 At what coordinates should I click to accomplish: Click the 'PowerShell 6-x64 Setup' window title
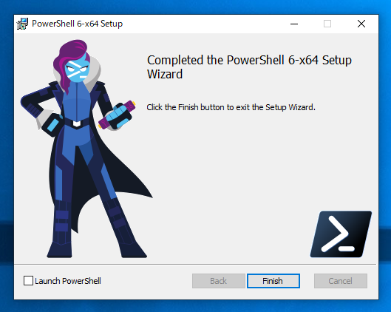pos(78,24)
